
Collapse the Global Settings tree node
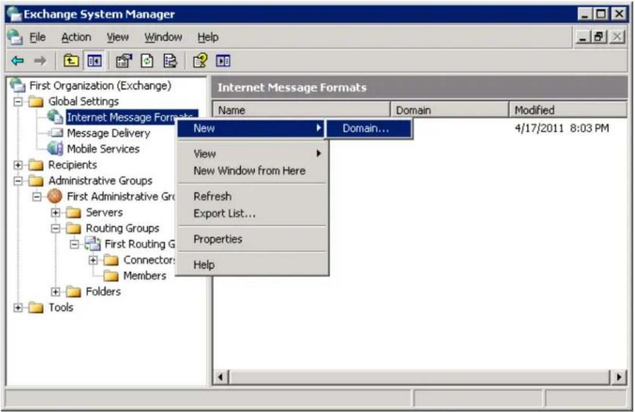[18, 101]
